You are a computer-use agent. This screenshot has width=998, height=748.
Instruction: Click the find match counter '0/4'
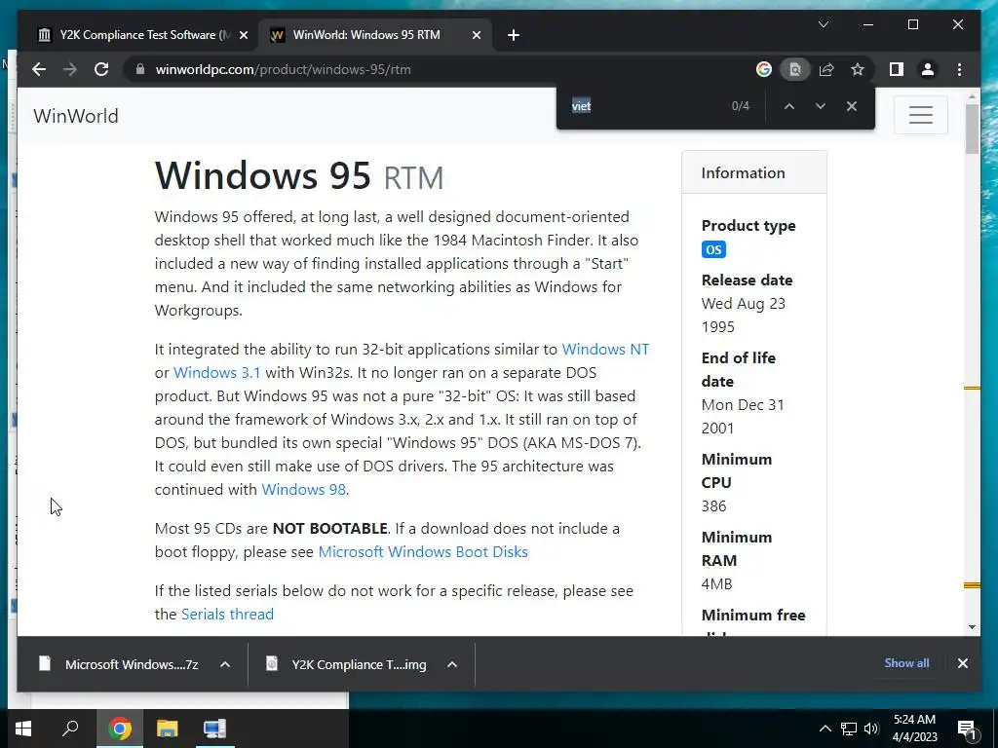(741, 106)
